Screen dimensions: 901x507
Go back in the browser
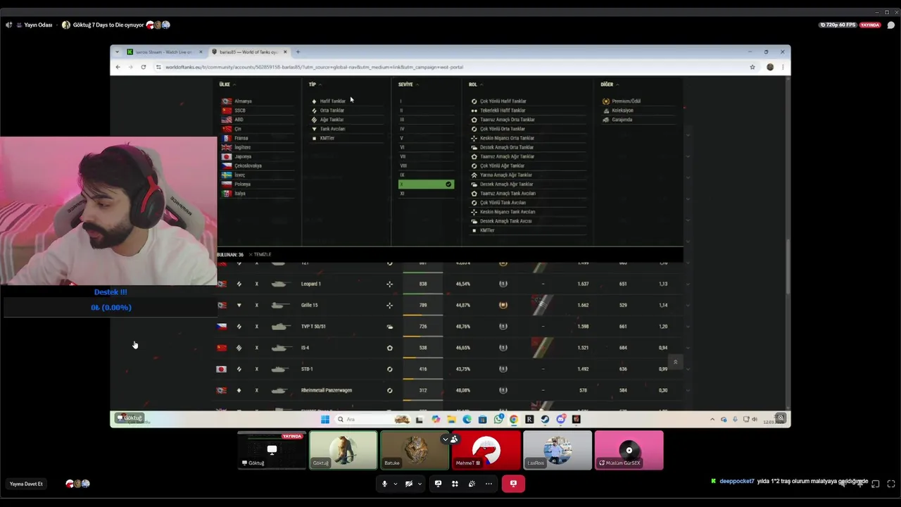click(x=118, y=67)
